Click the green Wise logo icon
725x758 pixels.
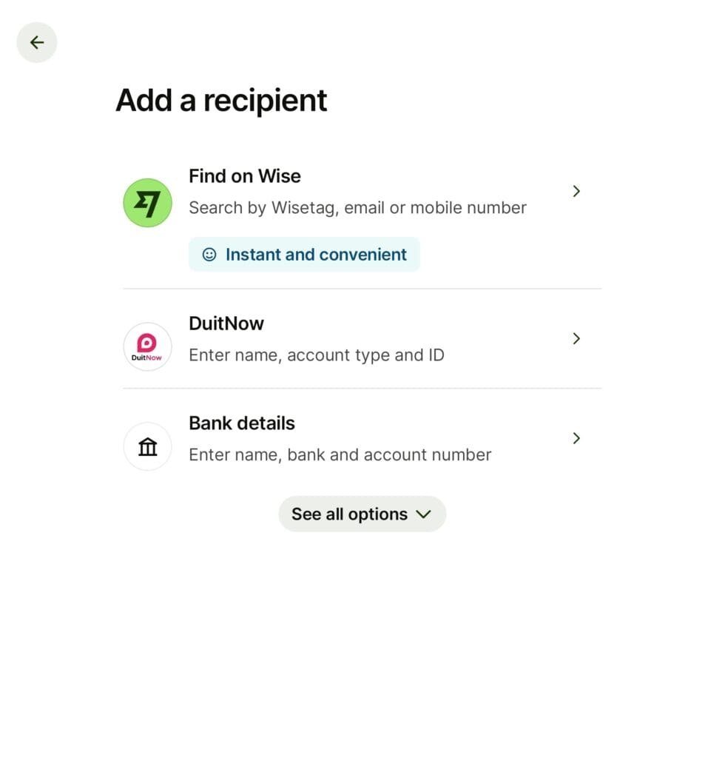point(147,203)
